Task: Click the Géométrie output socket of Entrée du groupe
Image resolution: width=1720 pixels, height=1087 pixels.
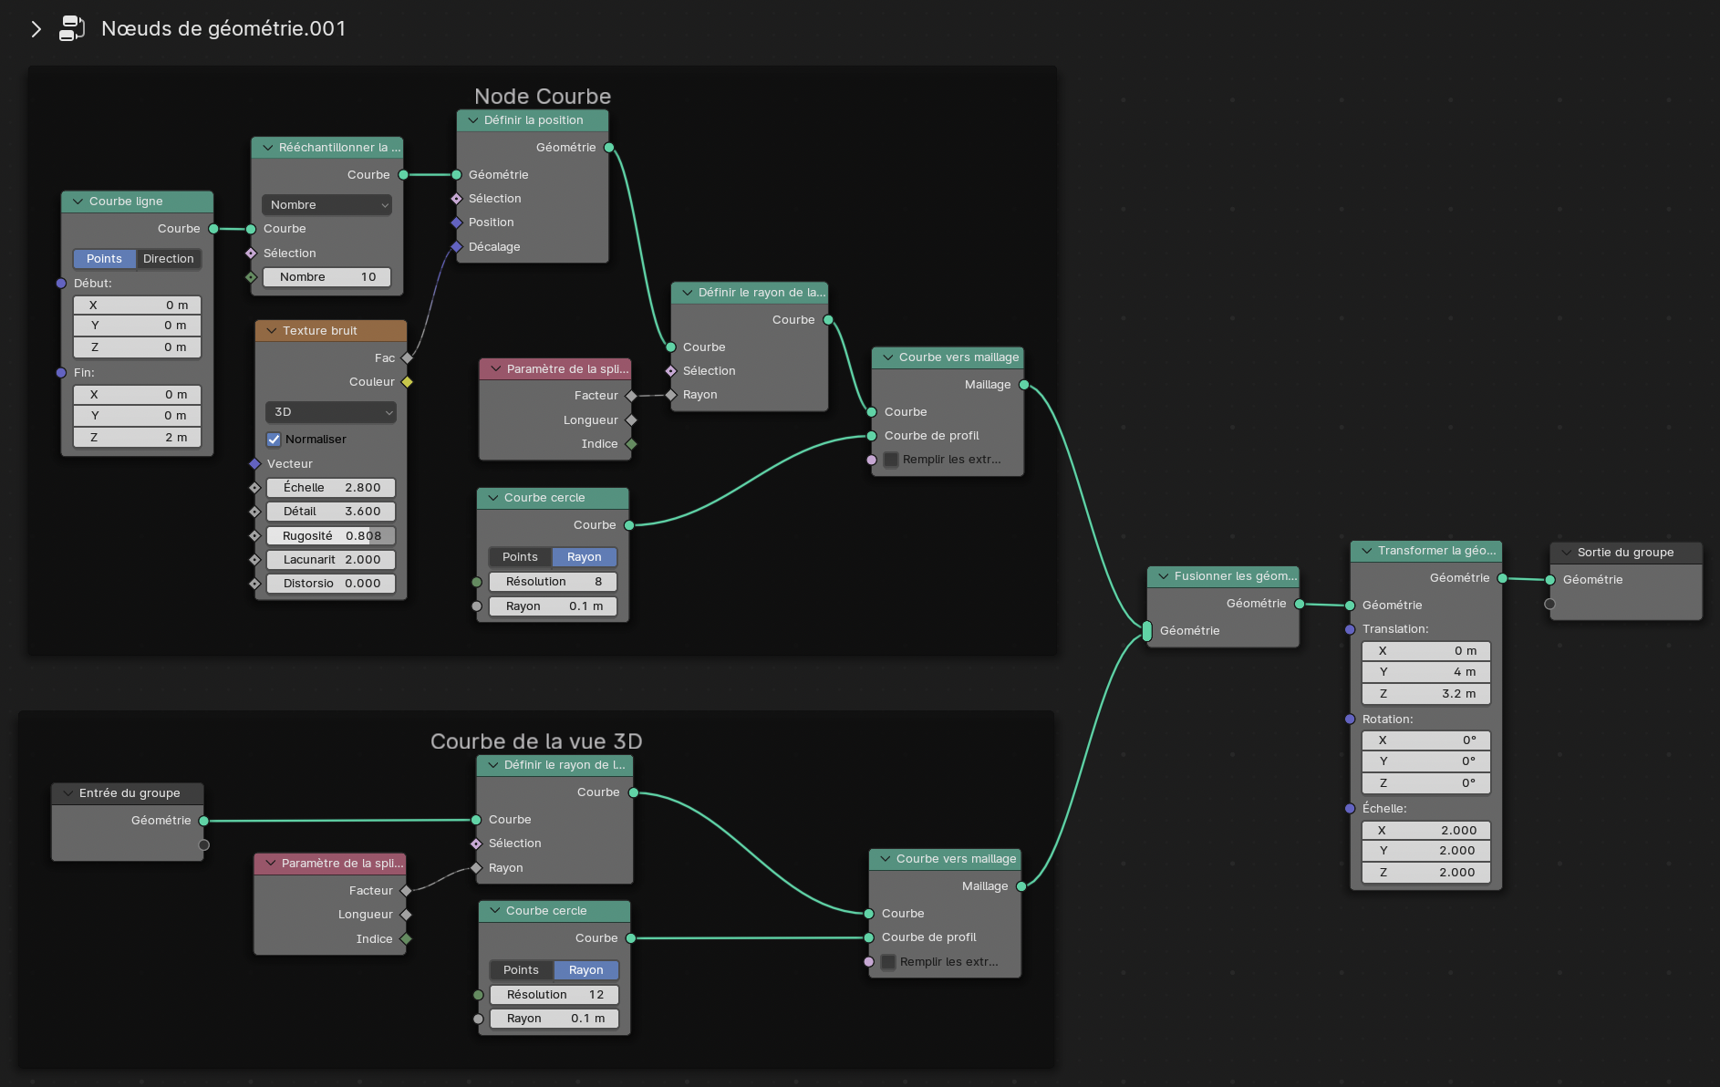Action: coord(203,821)
